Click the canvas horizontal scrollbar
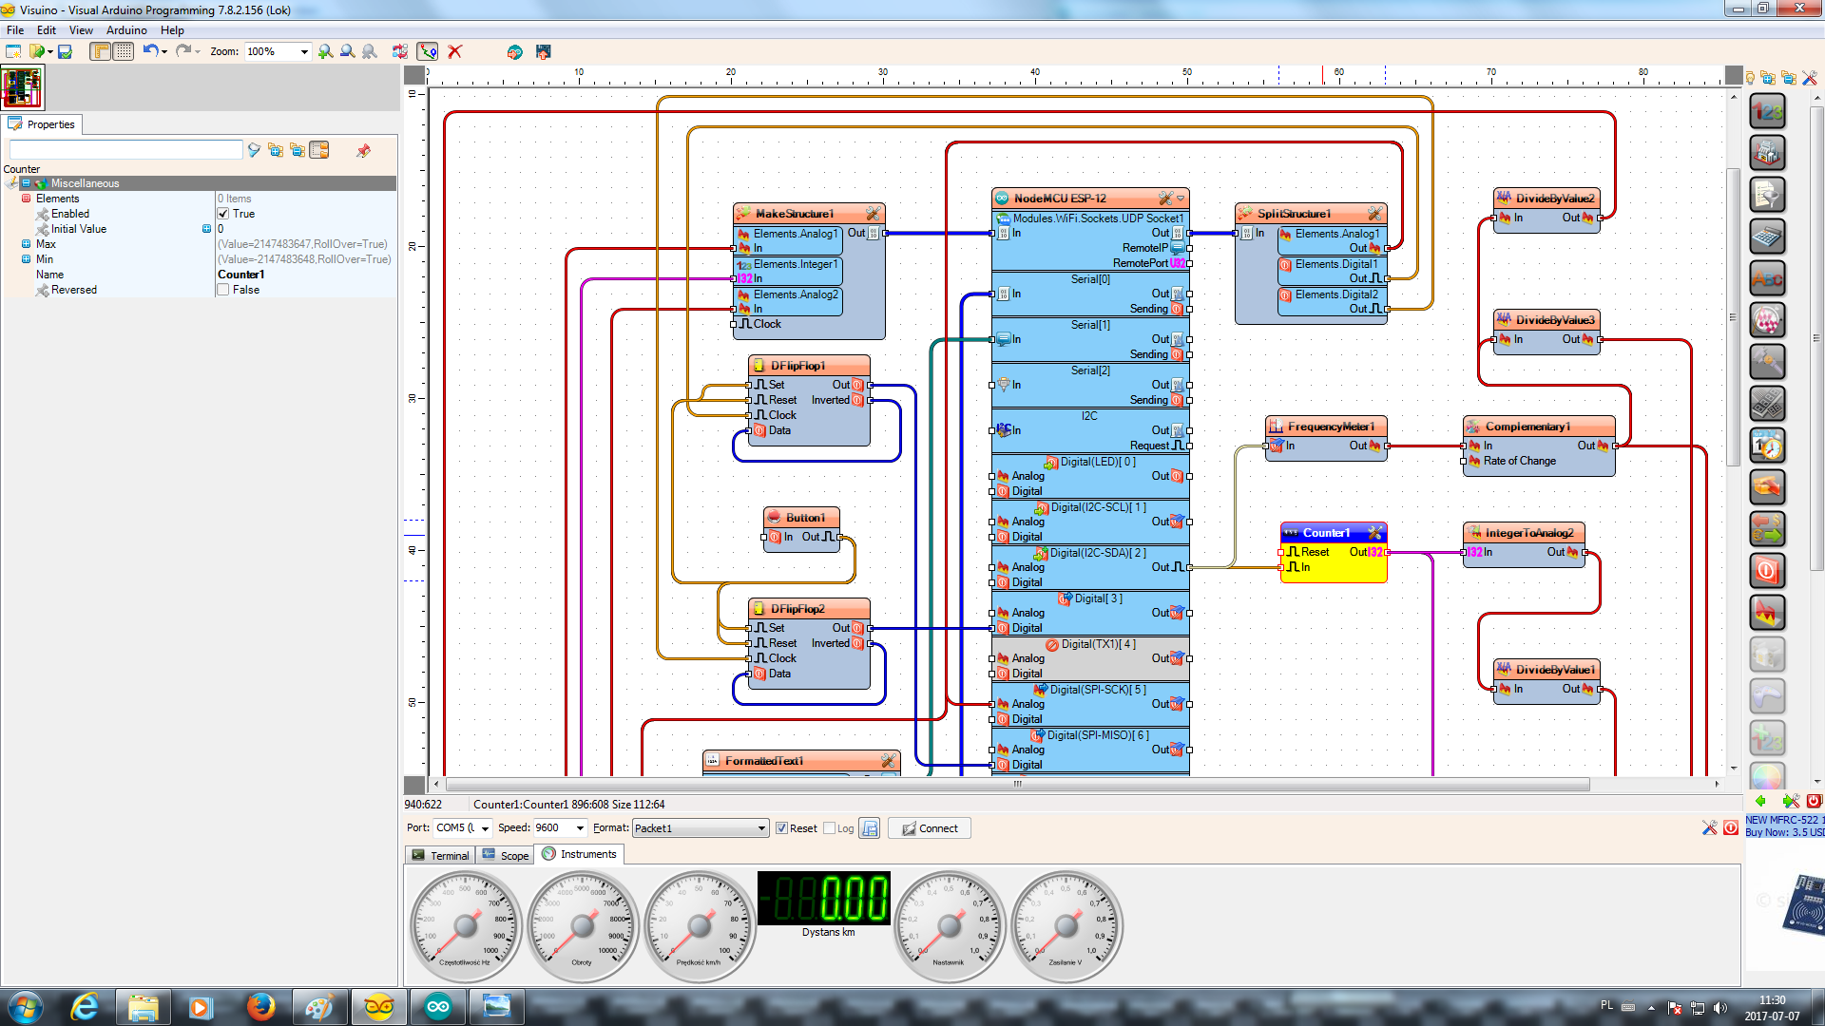1825x1026 pixels. point(1017,785)
